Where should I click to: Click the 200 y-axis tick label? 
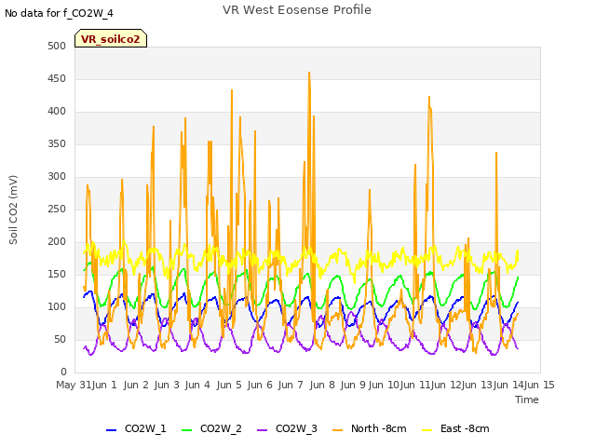point(57,242)
